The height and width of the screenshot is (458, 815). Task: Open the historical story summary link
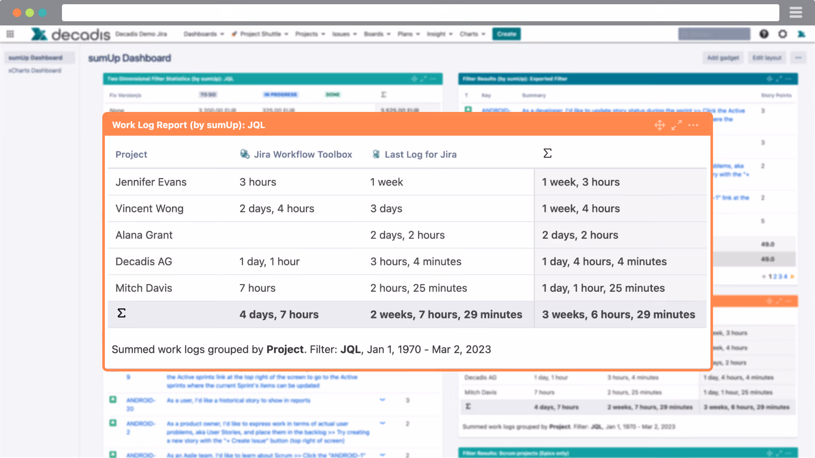coord(239,400)
